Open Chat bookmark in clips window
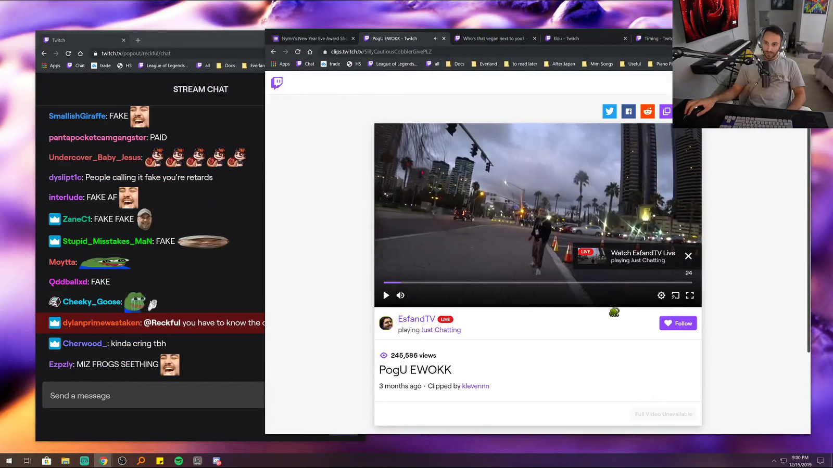Image resolution: width=833 pixels, height=468 pixels. click(x=306, y=64)
